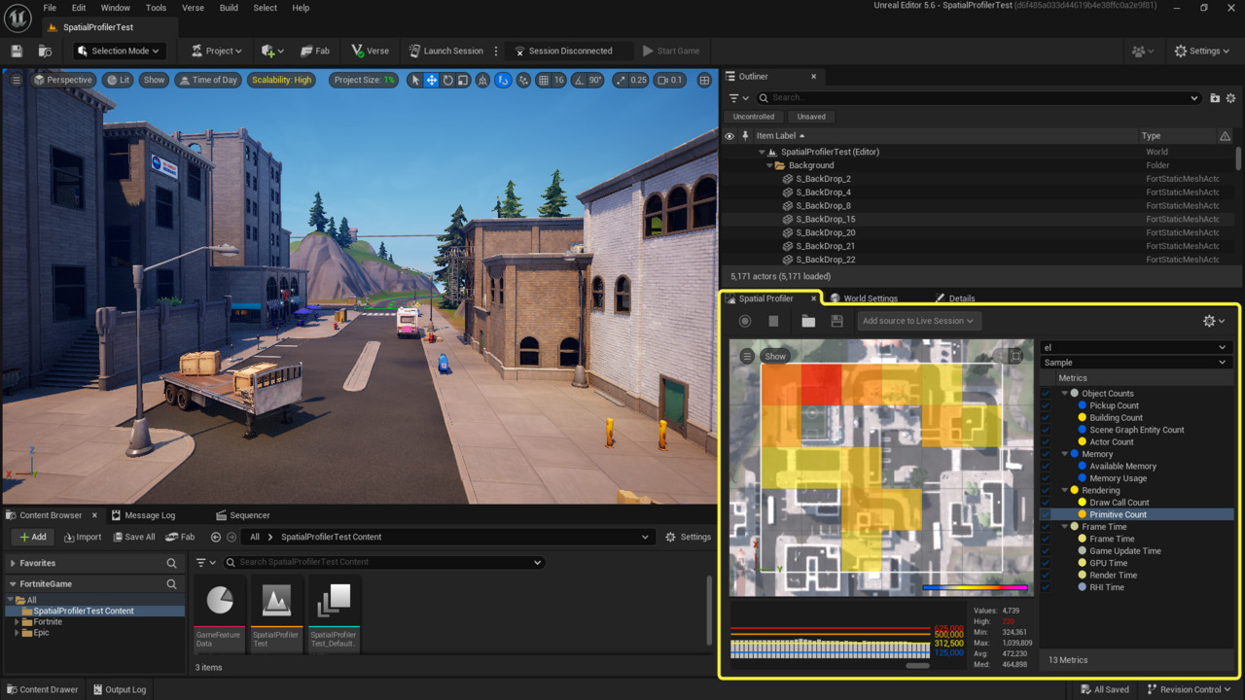Viewport: 1245px width, 700px height.
Task: Start recording in Spatial Profiler
Action: (745, 321)
